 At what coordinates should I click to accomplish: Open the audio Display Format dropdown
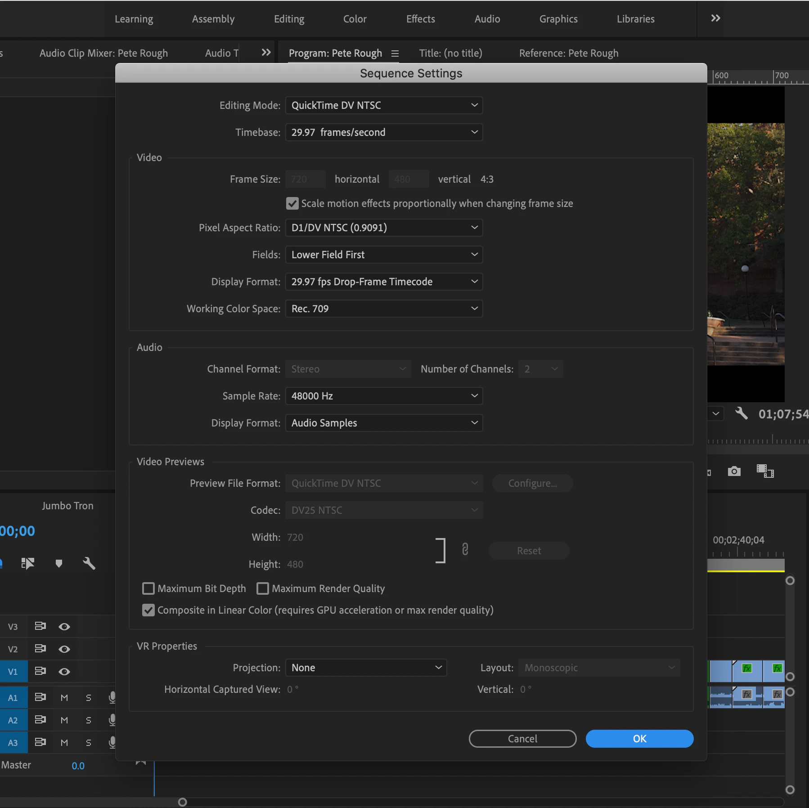[x=384, y=423]
